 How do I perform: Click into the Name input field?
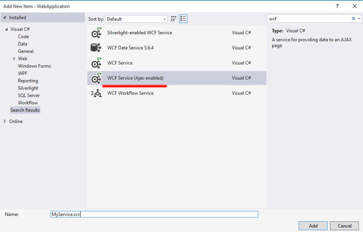coord(154,214)
